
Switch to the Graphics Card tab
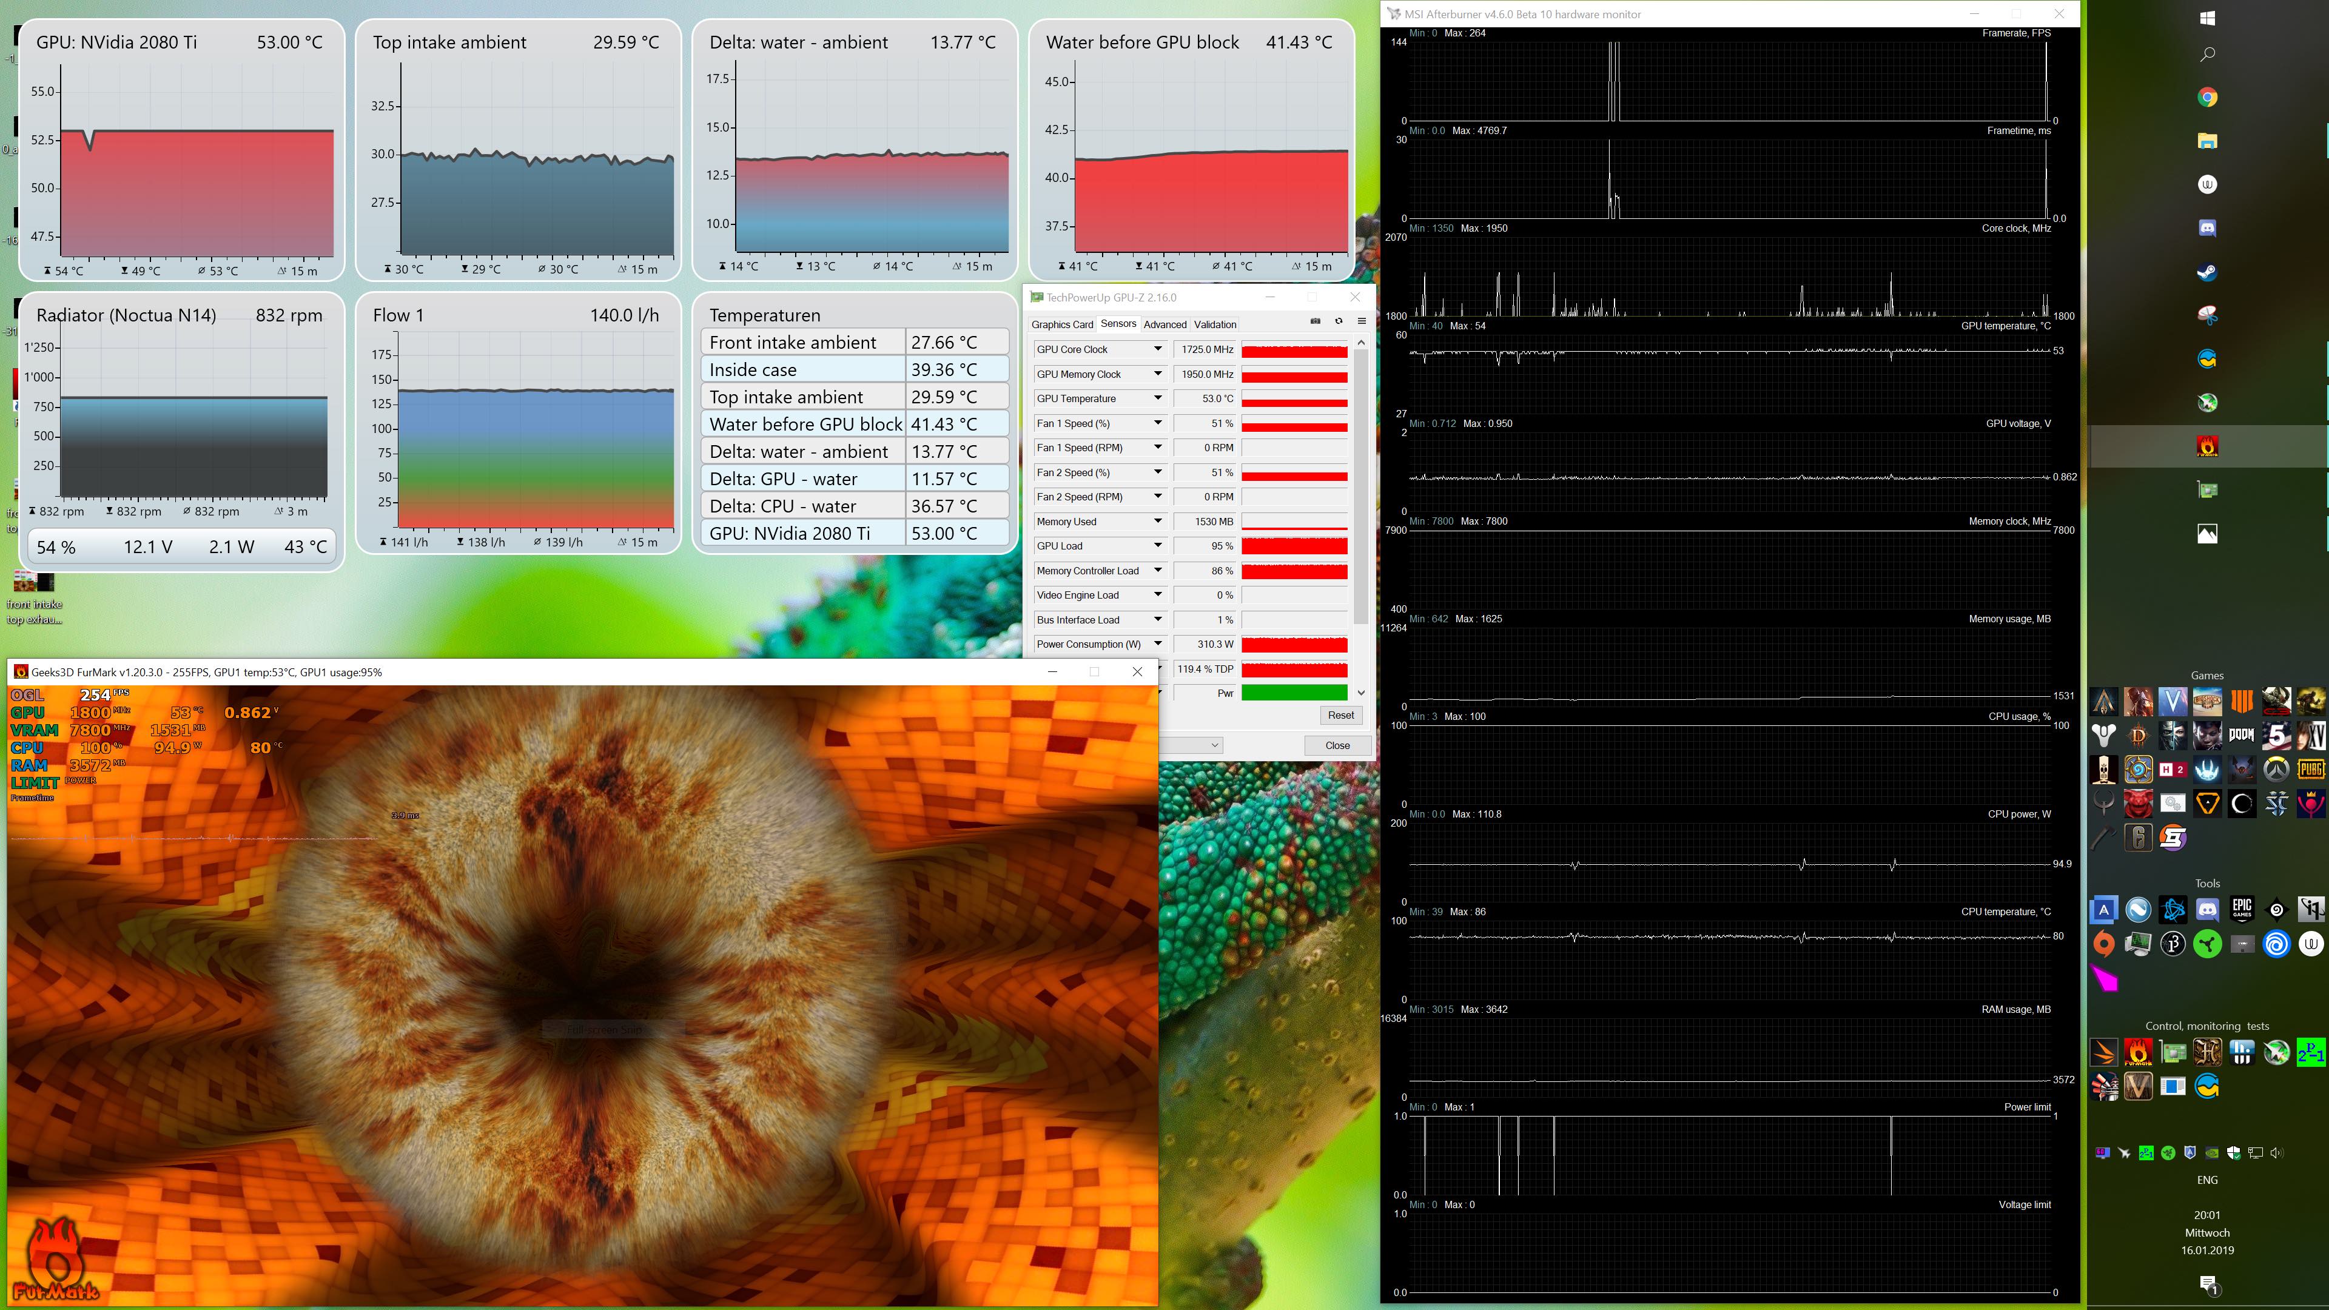click(1061, 324)
